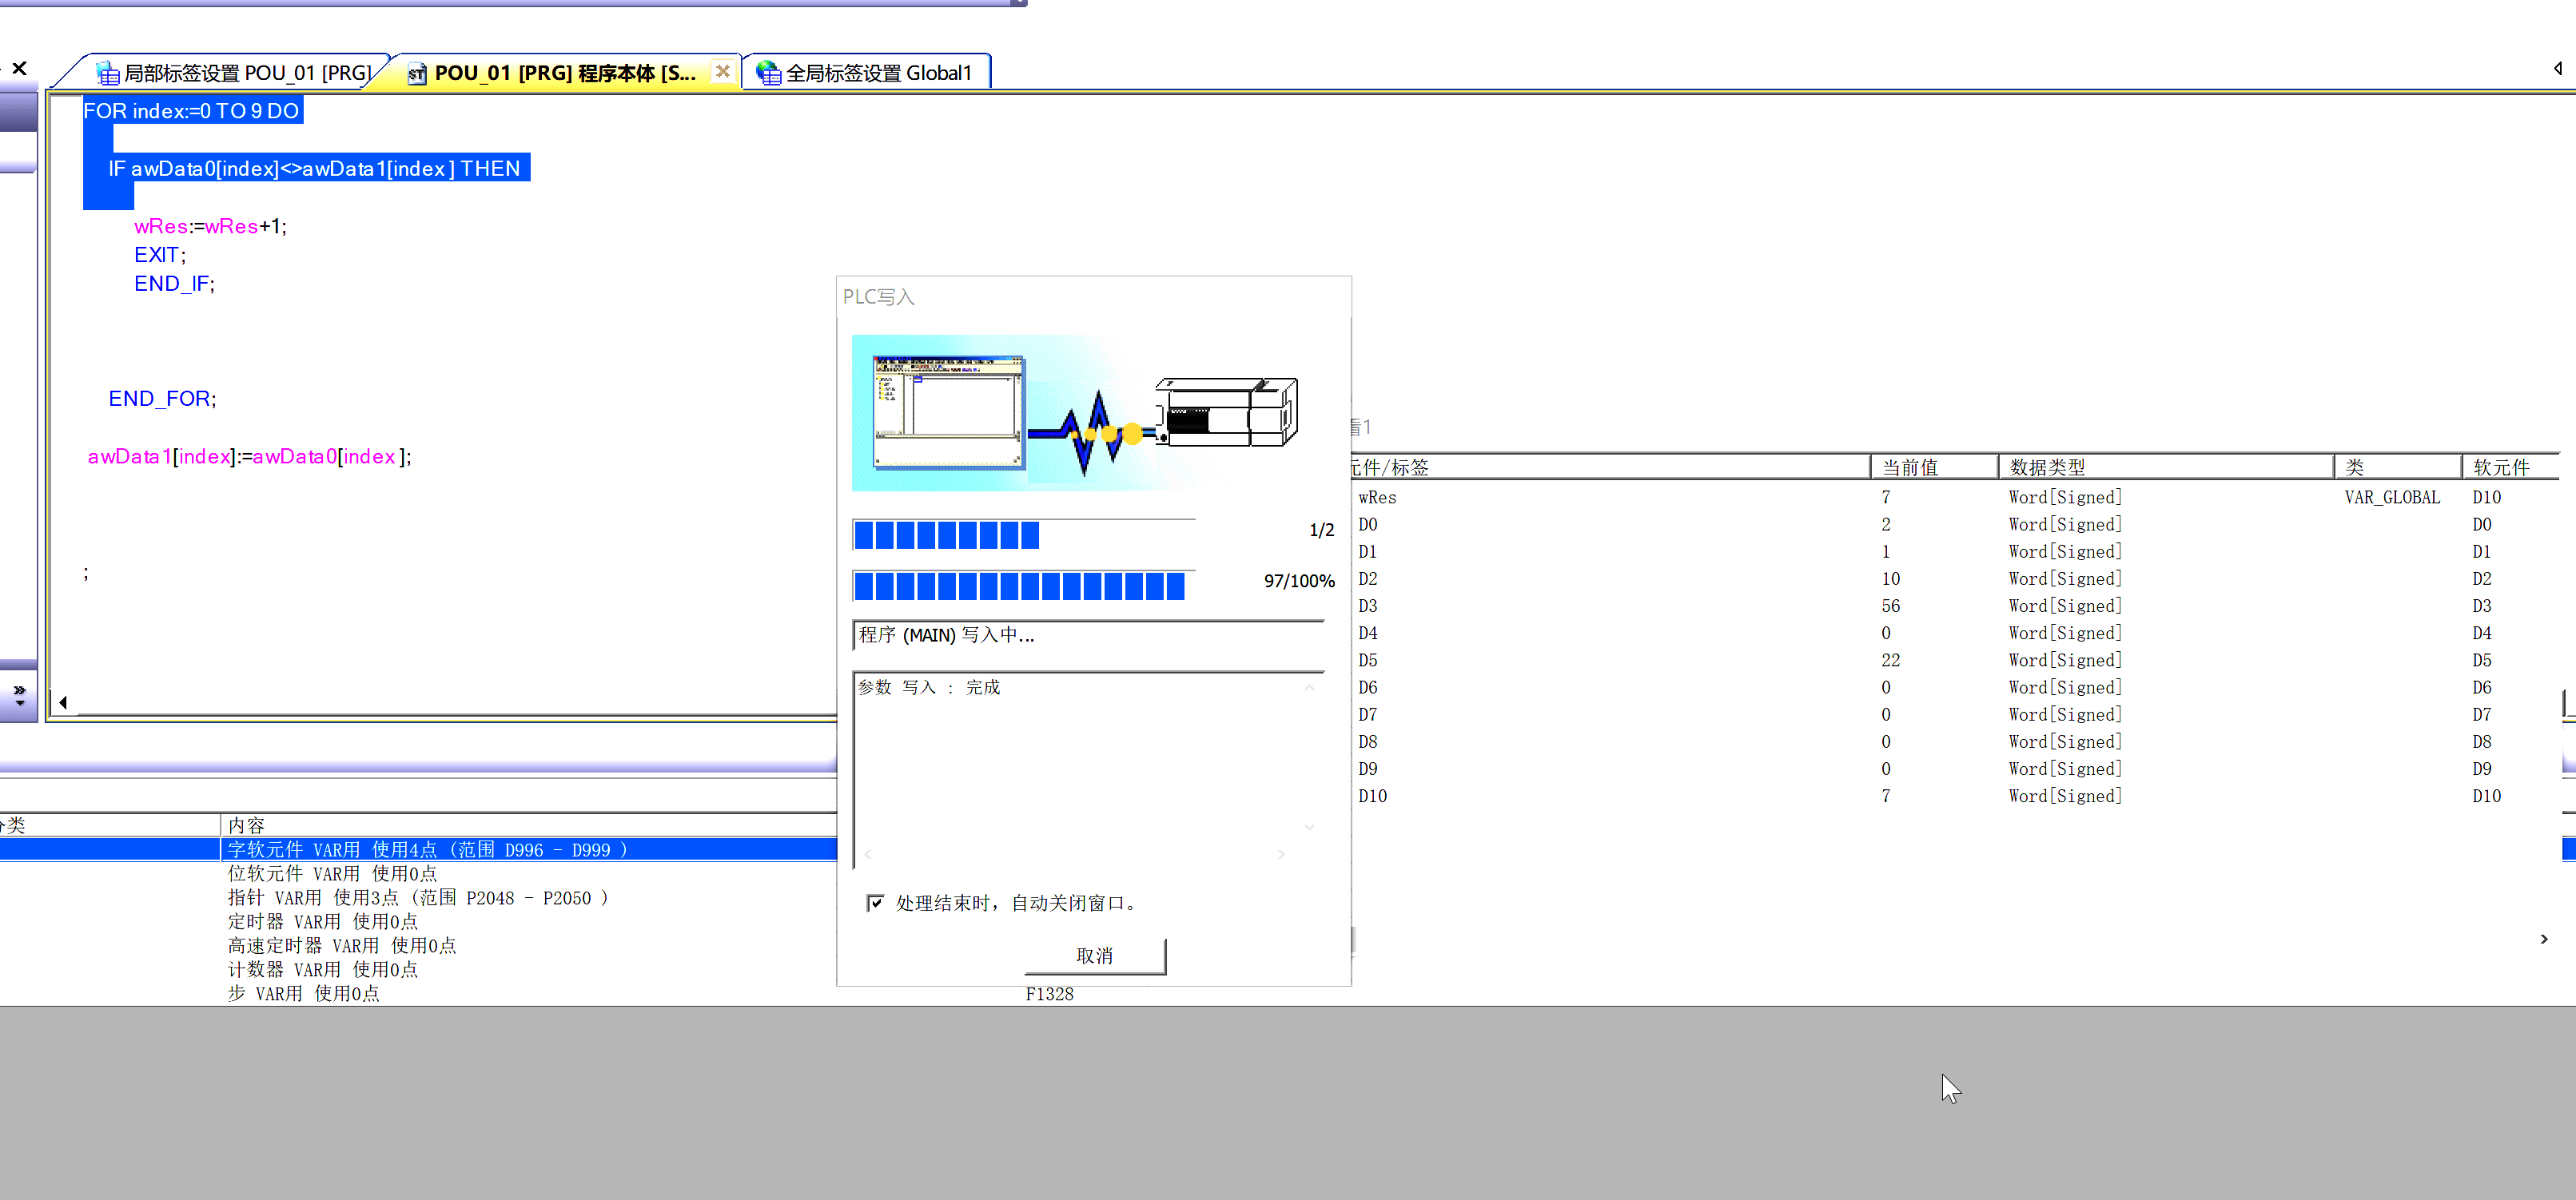Toggle auto-close window when finished checkbox
2576x1200 pixels.
coord(875,903)
